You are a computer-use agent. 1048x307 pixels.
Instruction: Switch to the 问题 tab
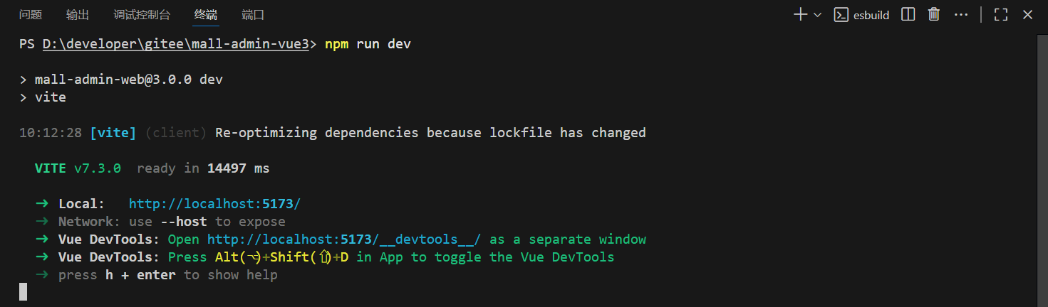click(31, 15)
